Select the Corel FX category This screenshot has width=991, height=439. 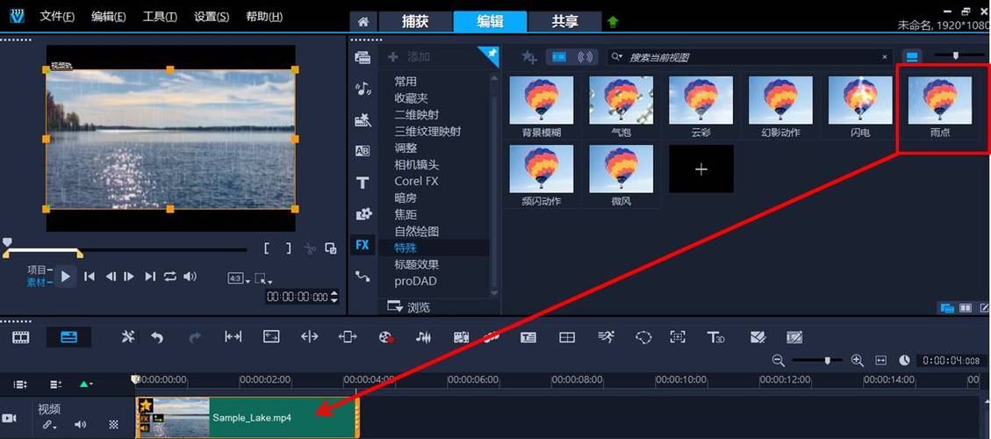[416, 182]
